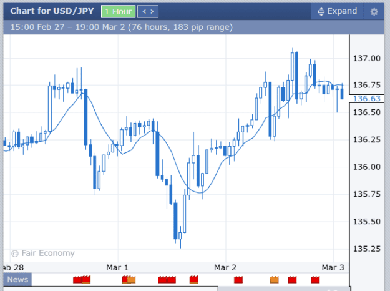Click the right icon of the adjacent red news pair, midway between Mar 1 and Mar 2
The image size is (390, 291).
coord(172,280)
